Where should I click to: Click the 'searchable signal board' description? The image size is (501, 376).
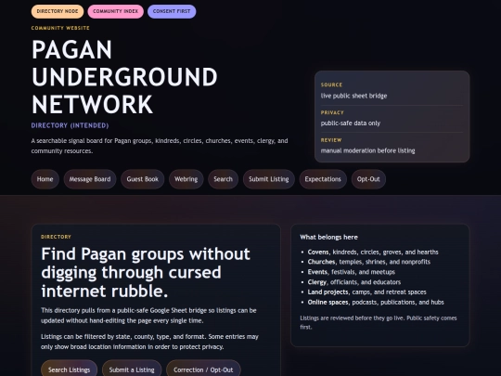pos(160,146)
